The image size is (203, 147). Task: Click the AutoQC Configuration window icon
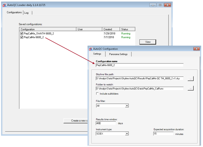91,49
